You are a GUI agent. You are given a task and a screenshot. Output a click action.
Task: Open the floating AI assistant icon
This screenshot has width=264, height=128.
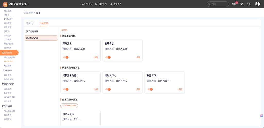point(261,116)
